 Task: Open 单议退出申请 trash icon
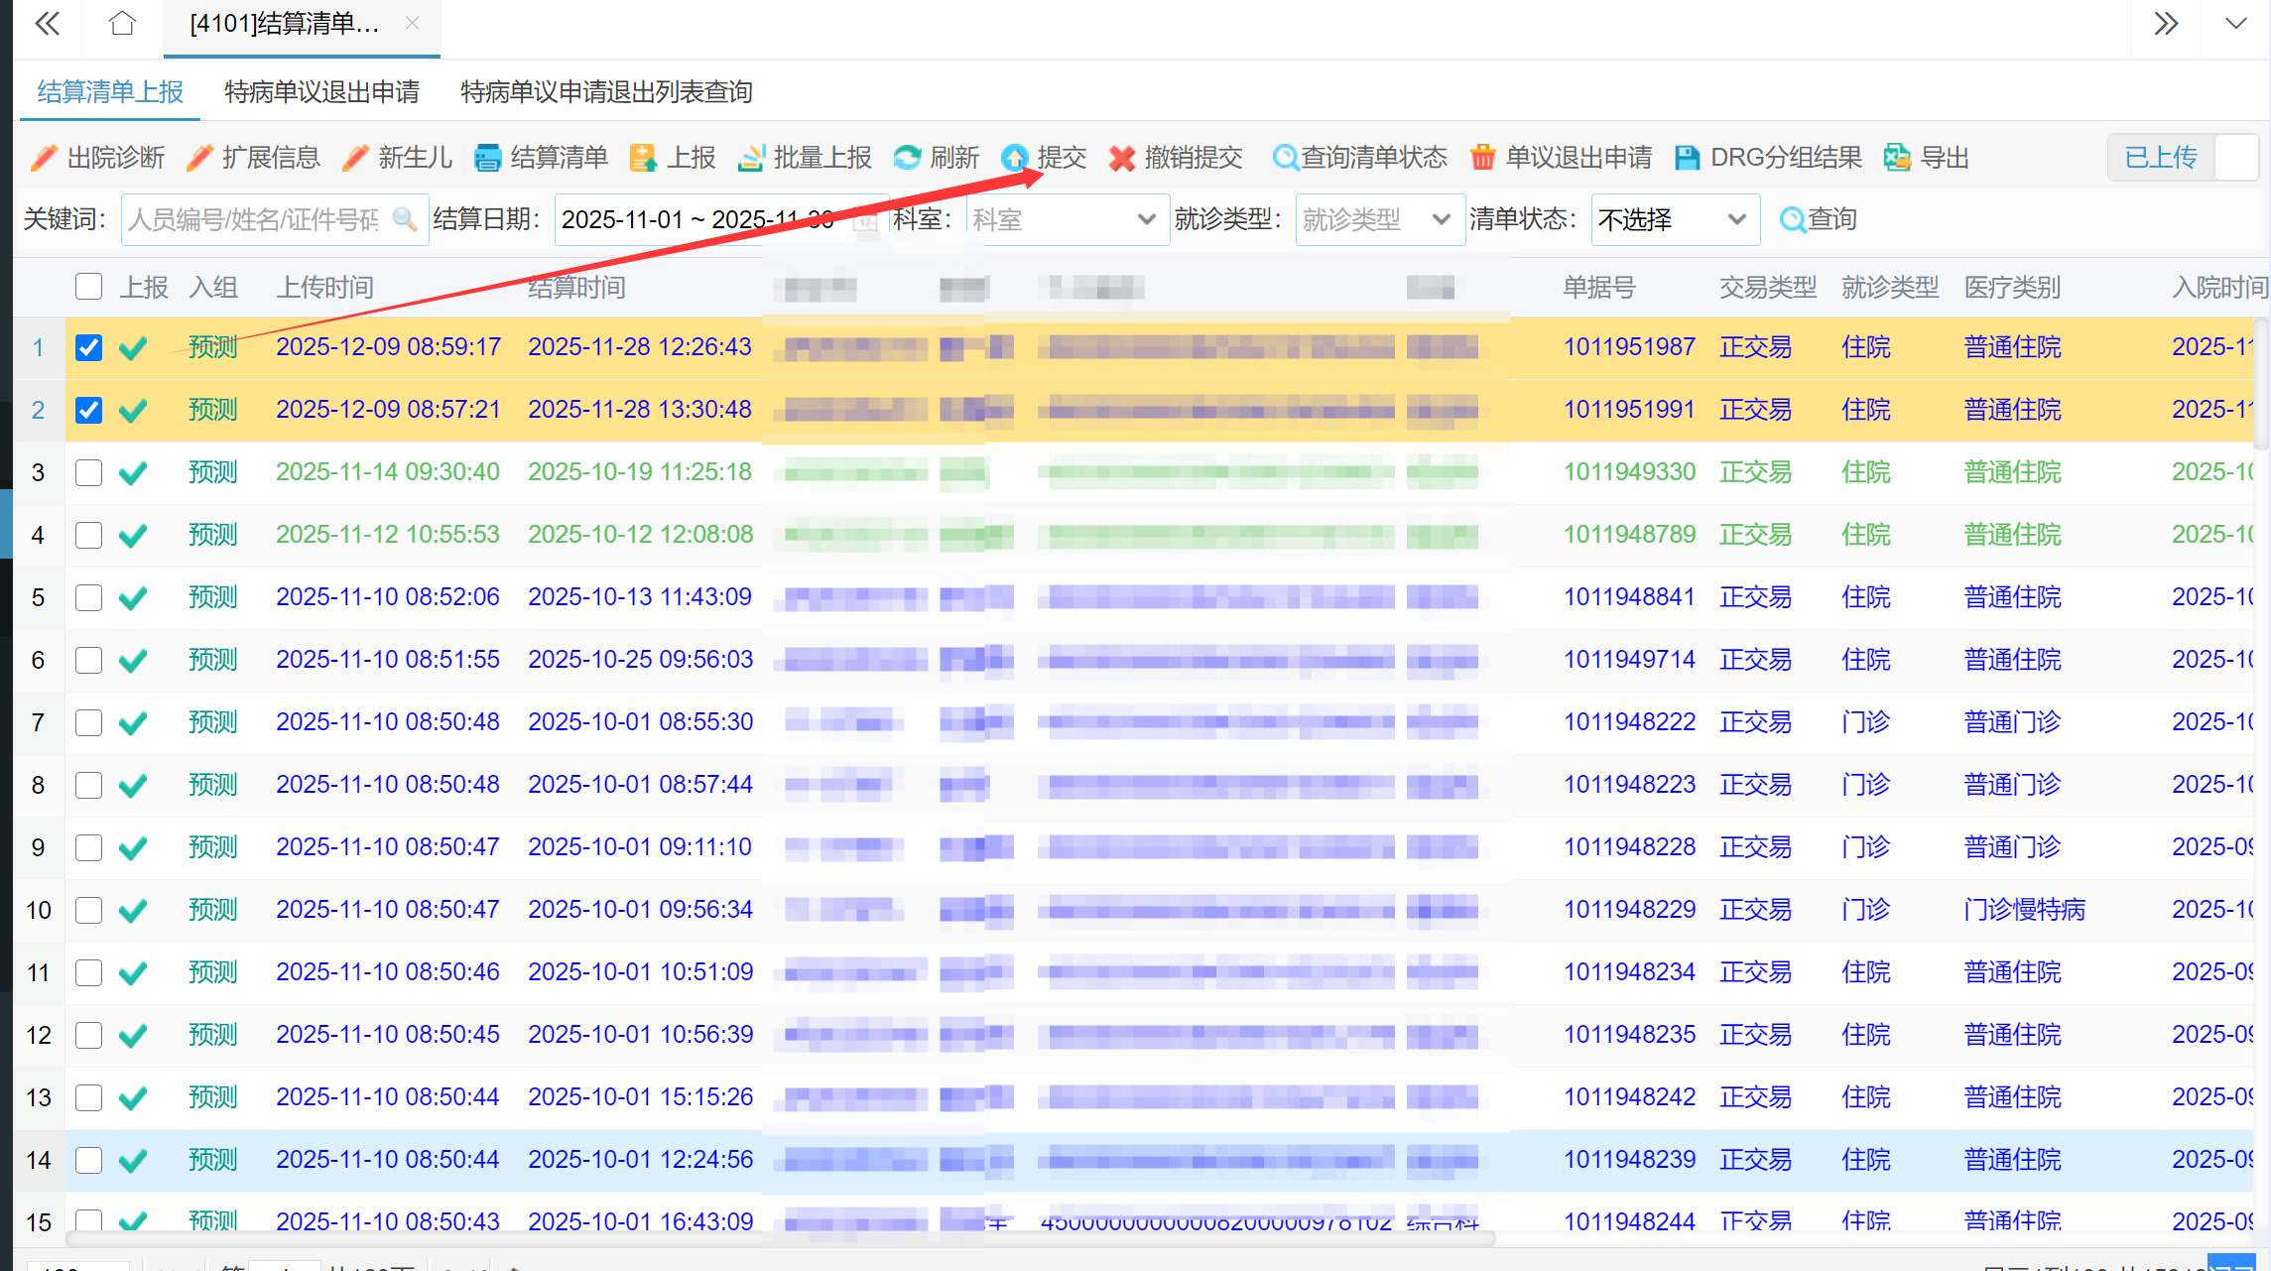(1482, 158)
